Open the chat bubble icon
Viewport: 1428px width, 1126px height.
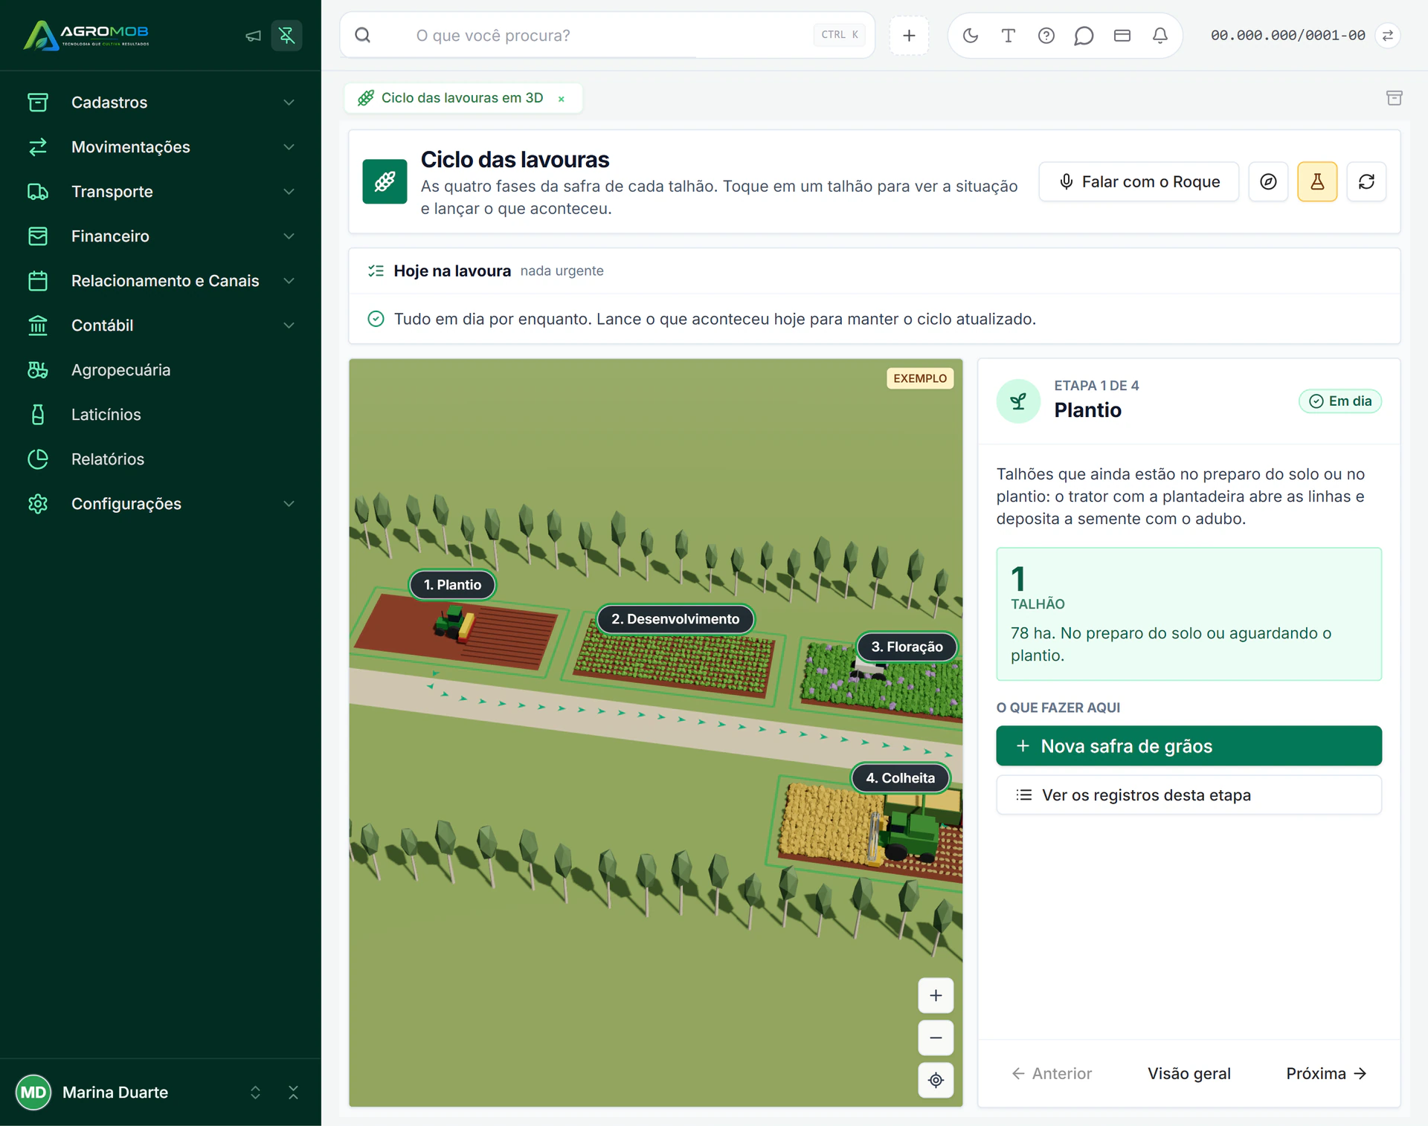tap(1084, 35)
